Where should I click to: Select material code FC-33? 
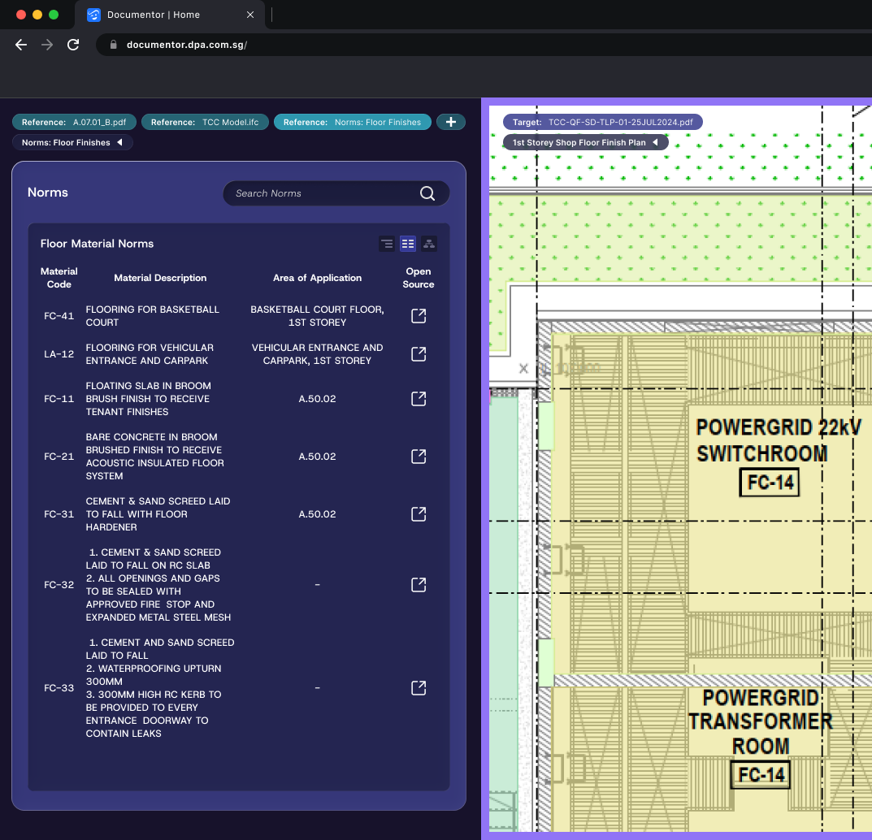59,688
